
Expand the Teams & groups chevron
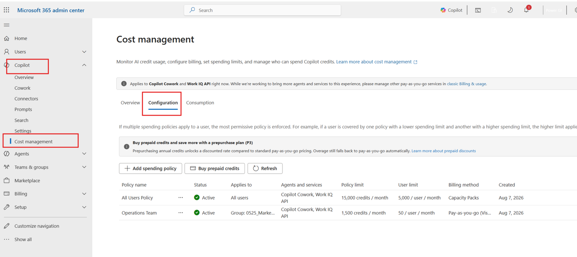[x=84, y=167]
